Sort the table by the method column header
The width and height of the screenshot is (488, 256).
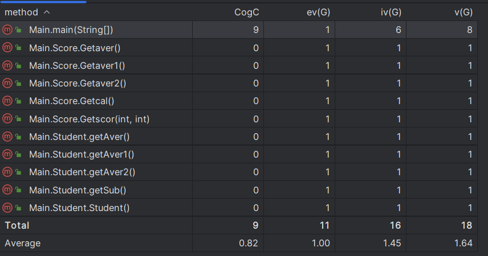coord(21,12)
